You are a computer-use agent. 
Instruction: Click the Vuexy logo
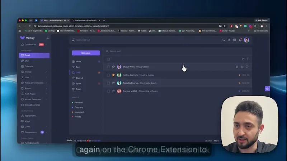[x=28, y=38]
